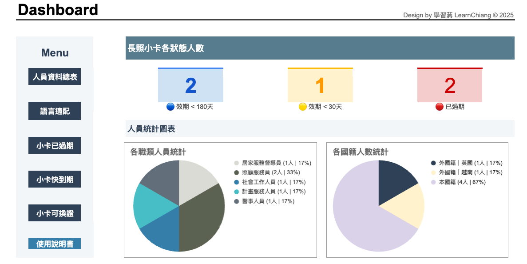Click the blue ball icon for 效期 < 180天

click(170, 107)
